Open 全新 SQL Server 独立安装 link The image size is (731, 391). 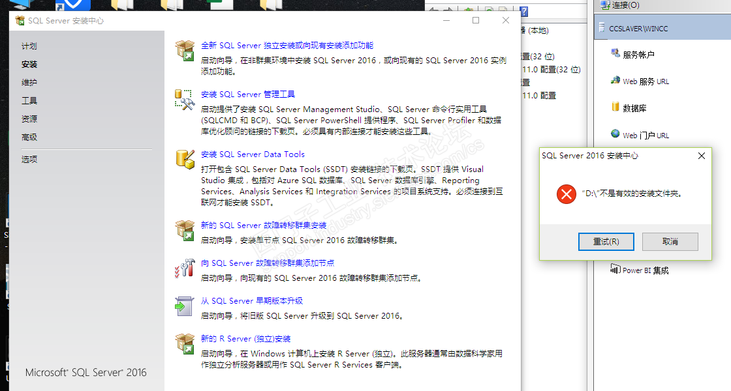(287, 45)
